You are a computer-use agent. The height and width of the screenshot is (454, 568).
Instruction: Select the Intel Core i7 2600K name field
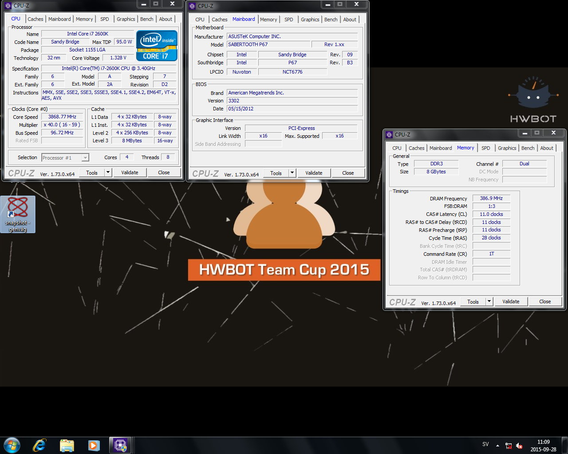tap(87, 34)
